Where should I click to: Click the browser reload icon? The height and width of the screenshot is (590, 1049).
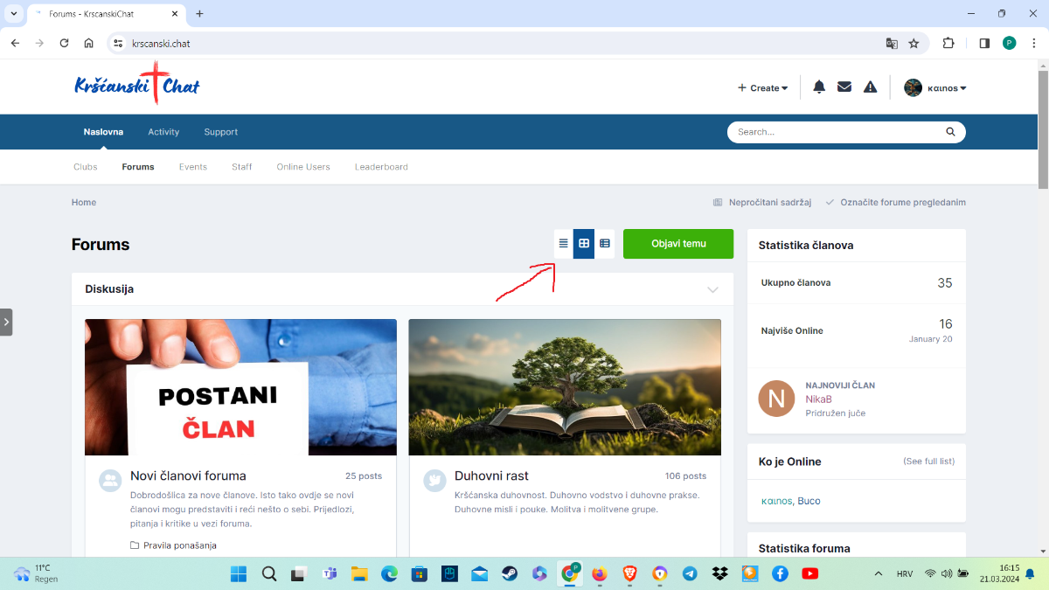64,43
